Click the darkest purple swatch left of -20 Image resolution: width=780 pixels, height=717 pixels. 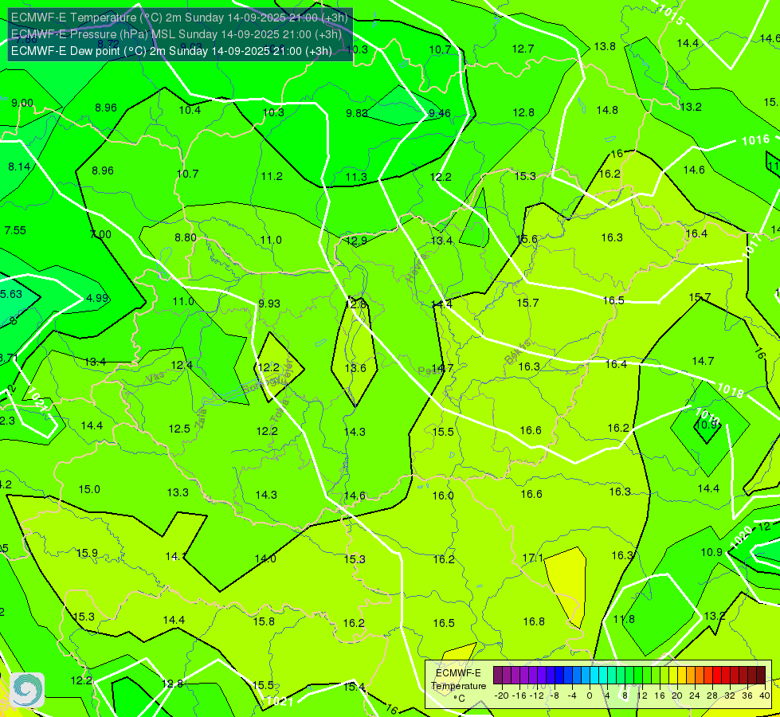point(498,676)
